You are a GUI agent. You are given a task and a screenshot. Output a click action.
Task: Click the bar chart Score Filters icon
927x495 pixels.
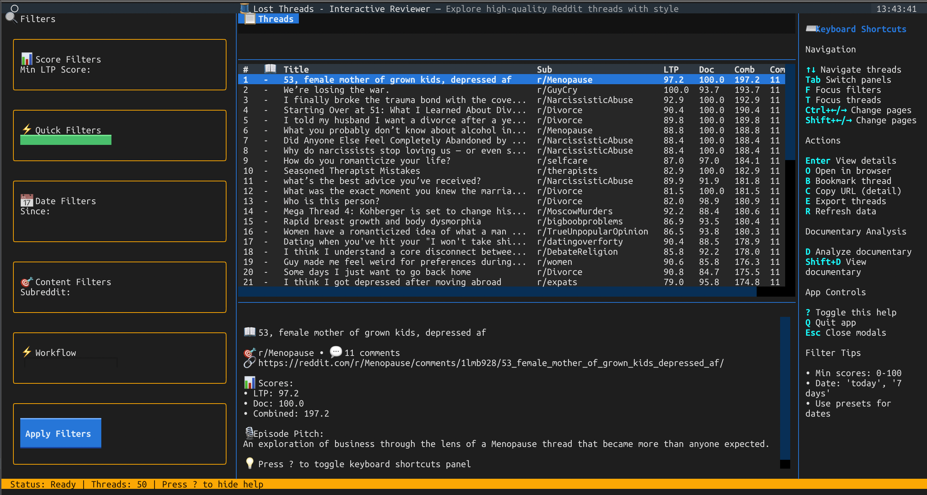point(26,59)
